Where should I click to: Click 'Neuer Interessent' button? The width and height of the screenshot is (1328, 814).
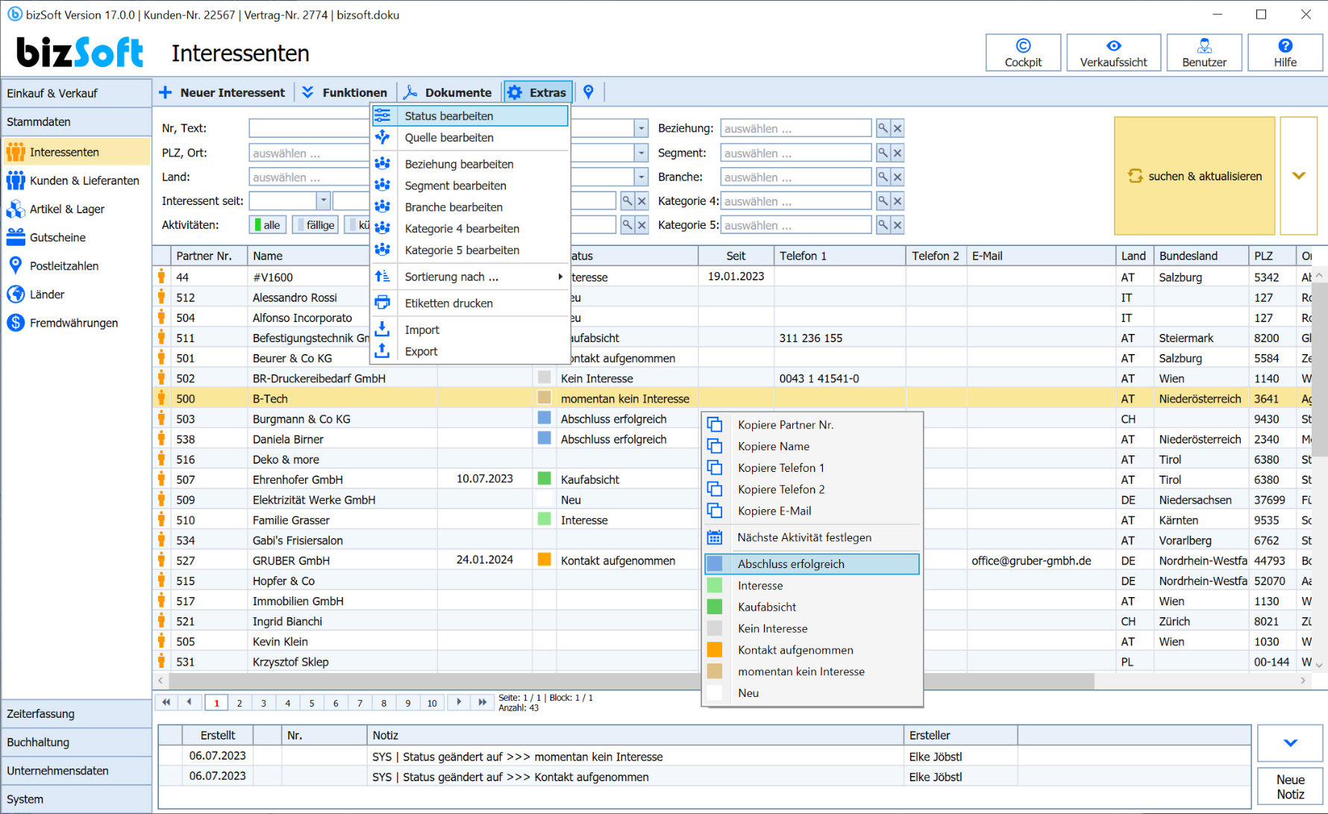(x=222, y=92)
